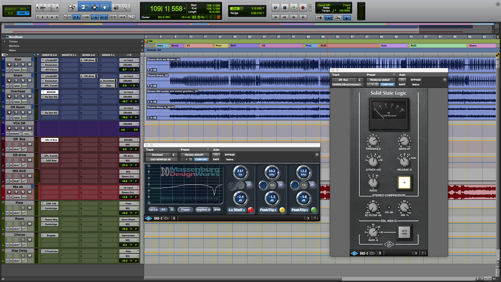
Task: Recall zoom preset 5
Action: [57, 17]
